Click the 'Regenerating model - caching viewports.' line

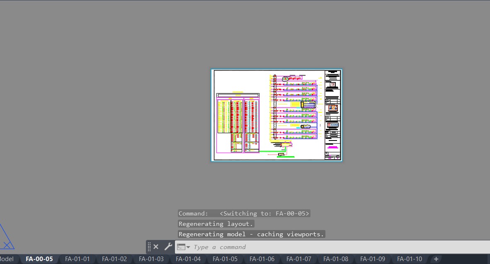coord(252,234)
